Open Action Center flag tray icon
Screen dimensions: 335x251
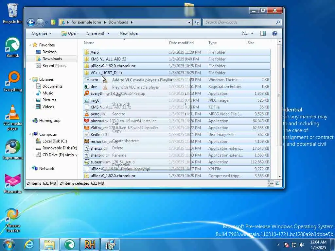[x=286, y=245]
